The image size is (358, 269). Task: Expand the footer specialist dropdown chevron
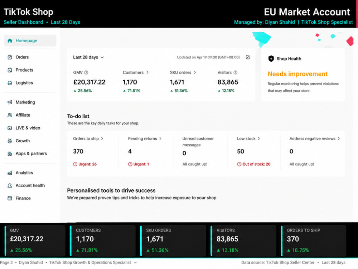tap(135, 263)
